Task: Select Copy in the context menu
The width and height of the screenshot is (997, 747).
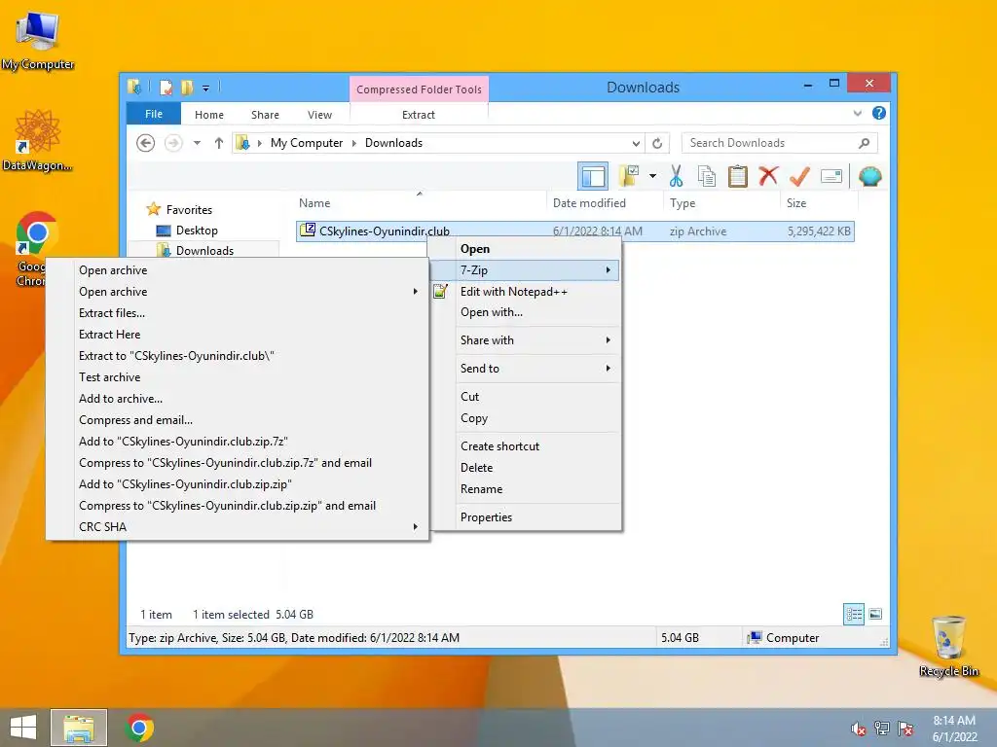Action: [525, 418]
